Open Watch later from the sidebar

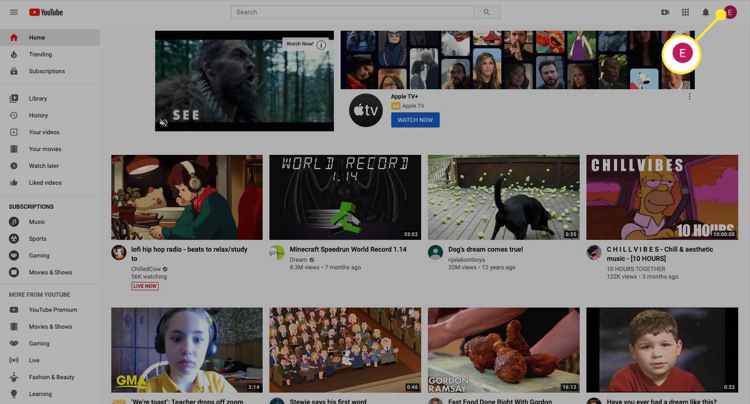(50, 166)
